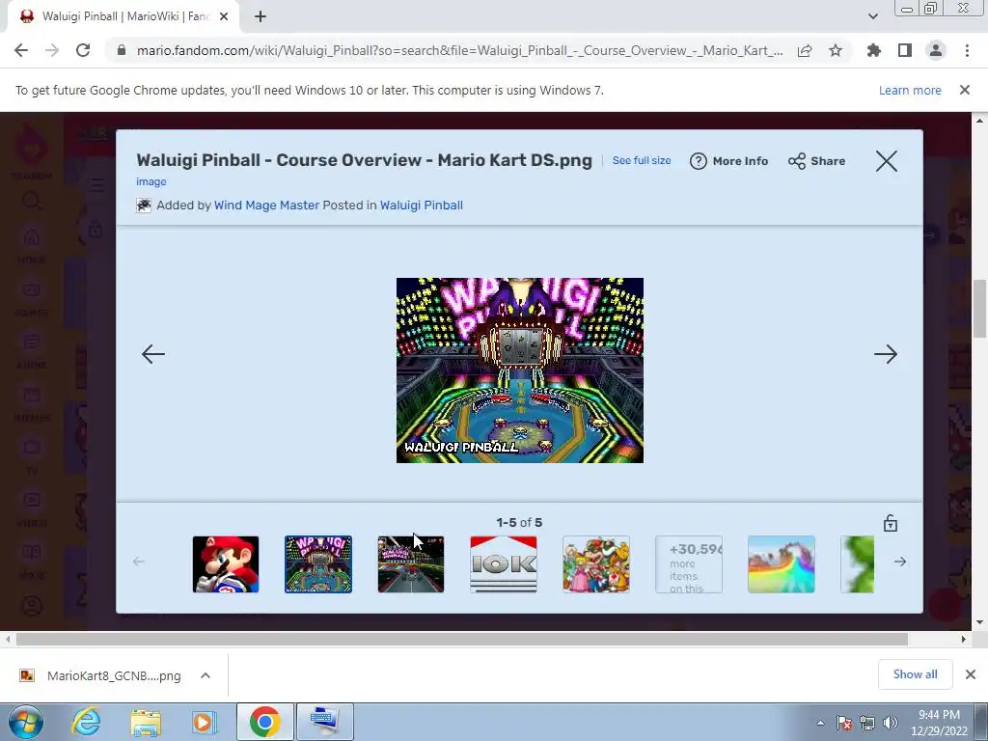
Task: Open the Extensions puzzle icon
Action: [874, 50]
